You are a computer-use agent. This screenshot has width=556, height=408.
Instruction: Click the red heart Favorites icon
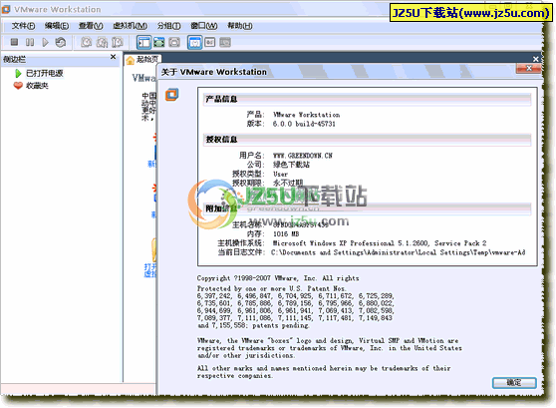coord(18,86)
